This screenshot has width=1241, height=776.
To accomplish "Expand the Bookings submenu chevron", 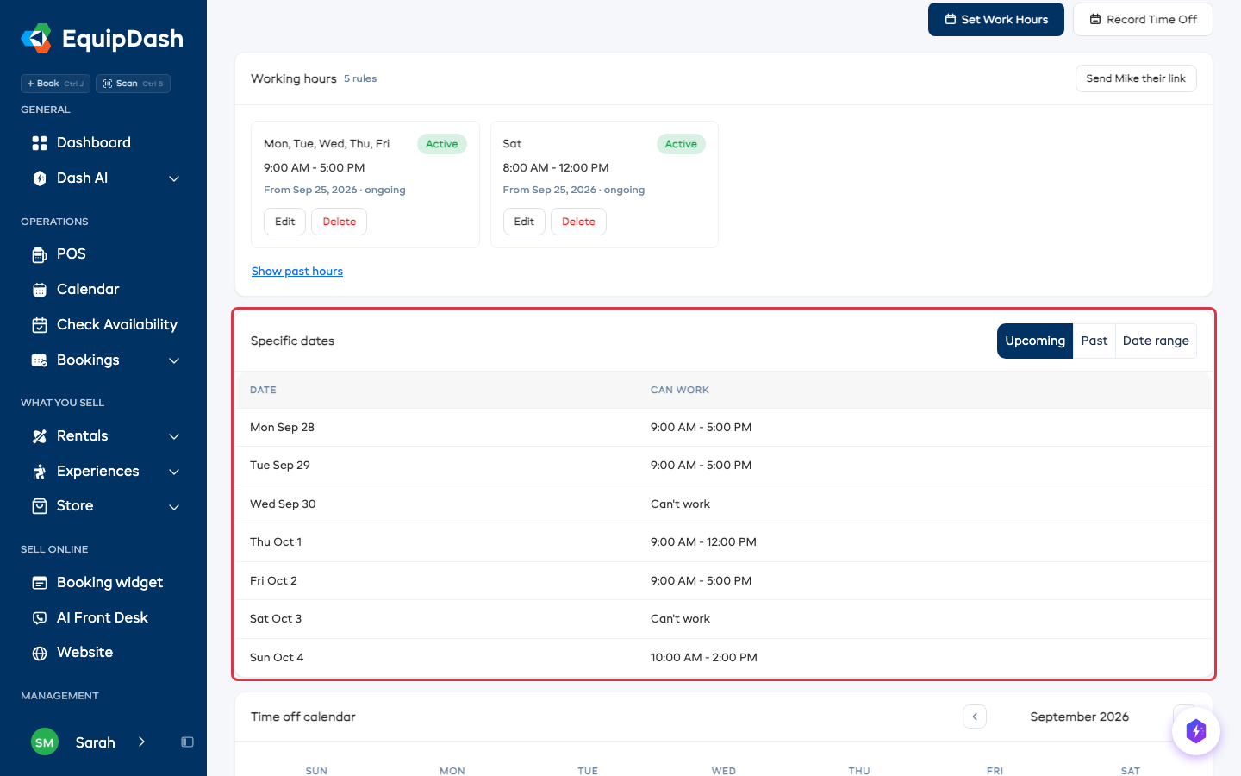I will point(174,360).
